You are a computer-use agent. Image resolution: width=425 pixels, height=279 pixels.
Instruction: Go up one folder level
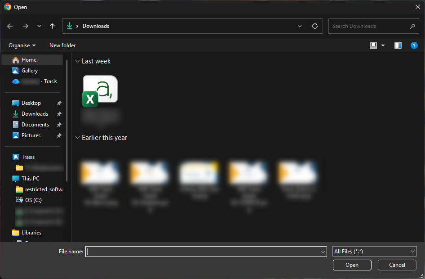click(x=52, y=26)
